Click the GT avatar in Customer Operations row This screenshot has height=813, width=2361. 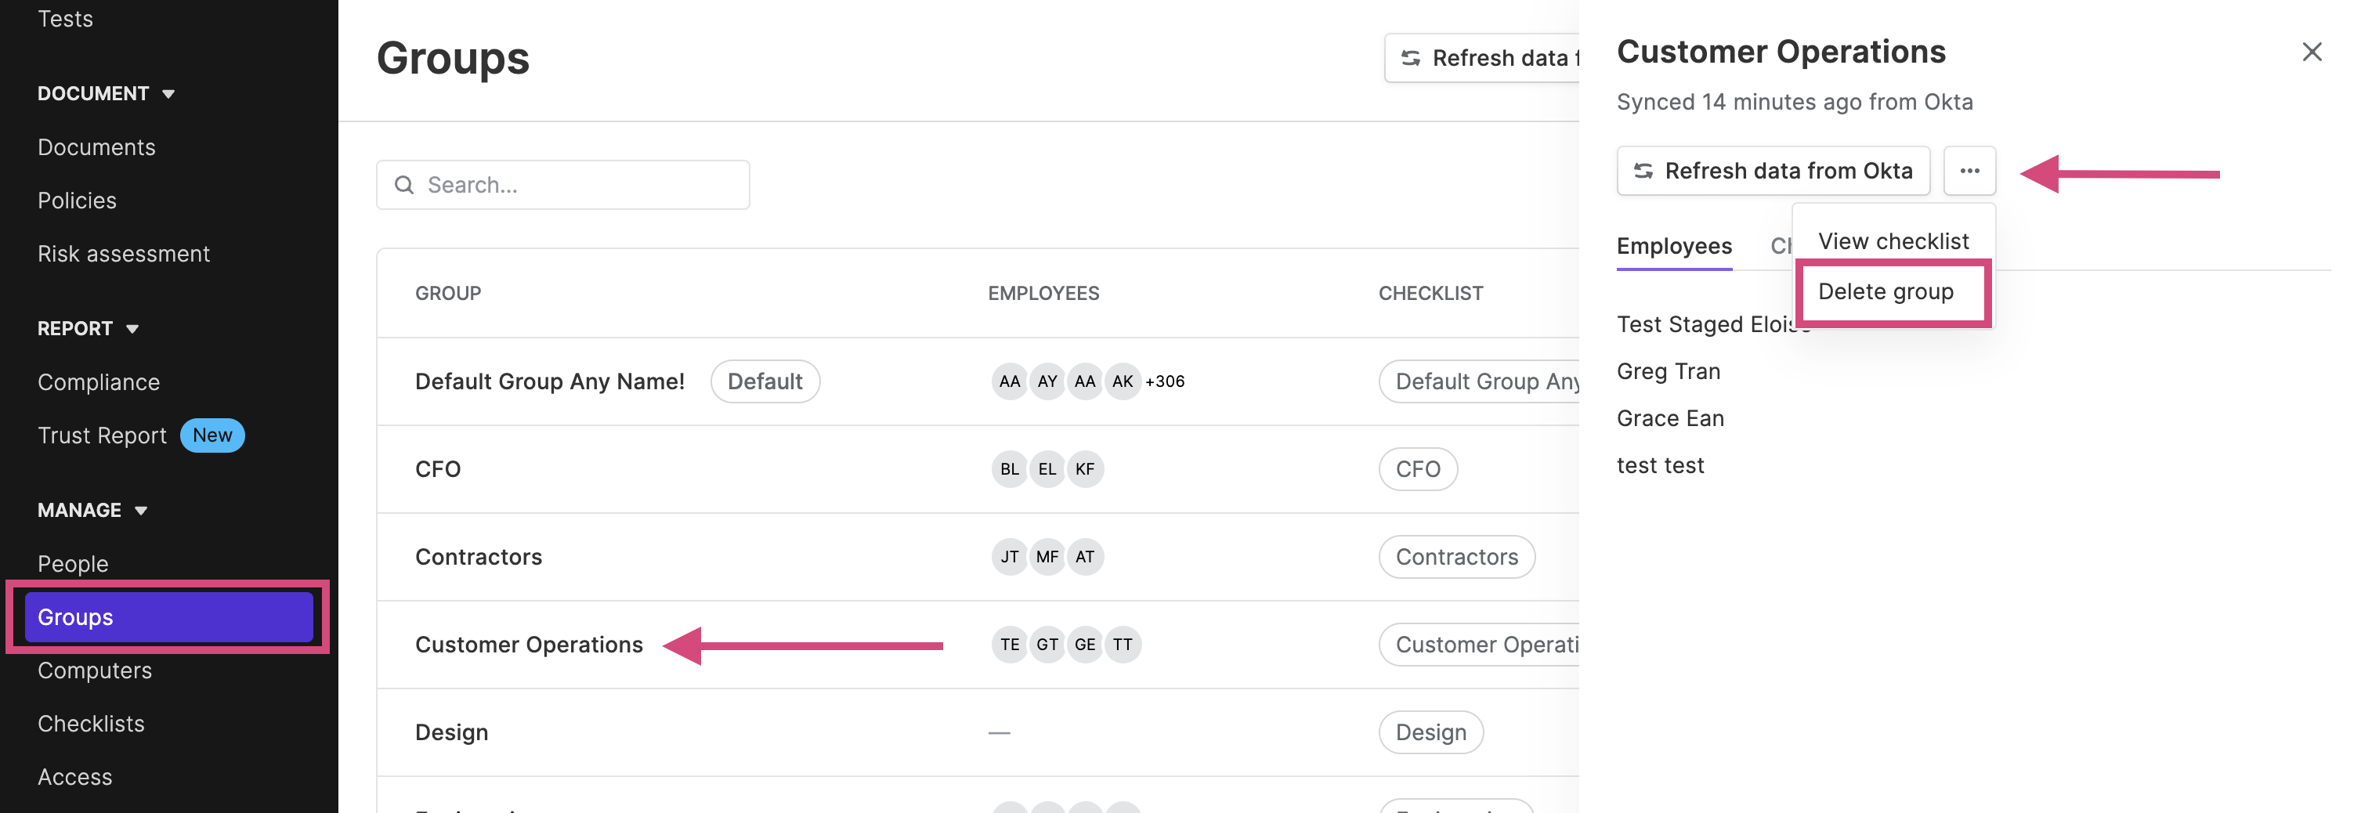[x=1047, y=645]
